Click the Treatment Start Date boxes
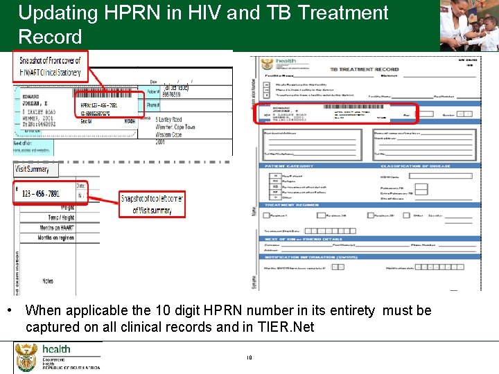This screenshot has height=374, width=499. coord(330,231)
